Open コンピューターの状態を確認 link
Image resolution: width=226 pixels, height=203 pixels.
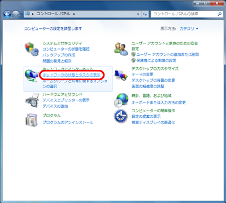[66, 49]
